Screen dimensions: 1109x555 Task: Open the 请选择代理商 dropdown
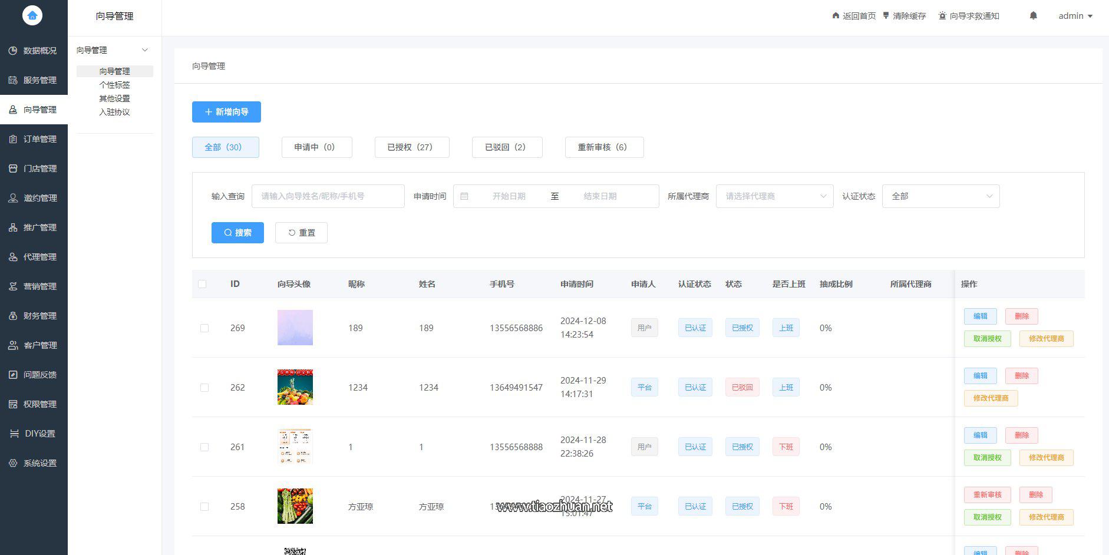774,196
